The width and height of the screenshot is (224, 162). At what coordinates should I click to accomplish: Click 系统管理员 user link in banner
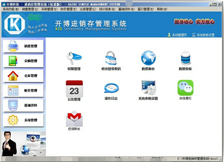point(177,35)
